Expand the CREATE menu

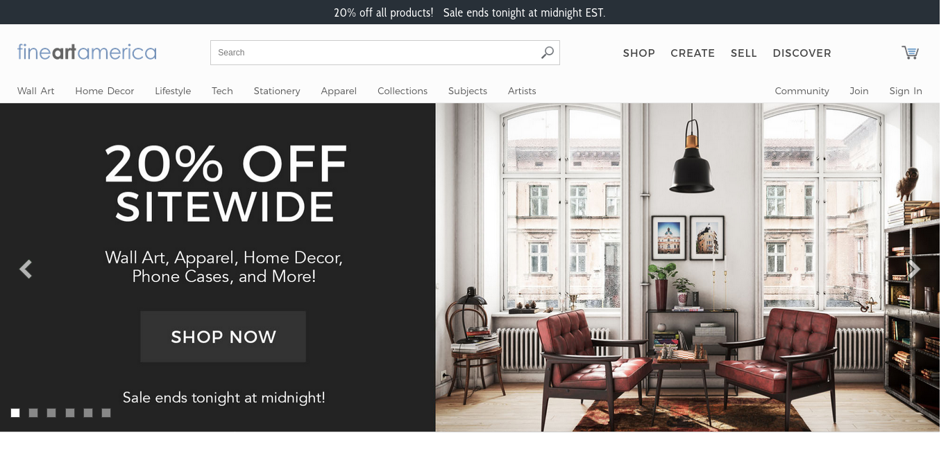[x=693, y=53]
